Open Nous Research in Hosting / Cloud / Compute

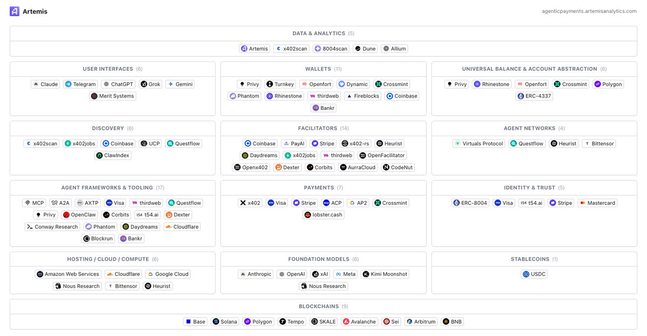click(x=77, y=285)
